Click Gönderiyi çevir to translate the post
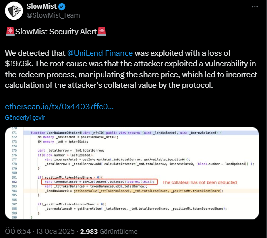Screen dimensions: 267x238 coord(25,117)
